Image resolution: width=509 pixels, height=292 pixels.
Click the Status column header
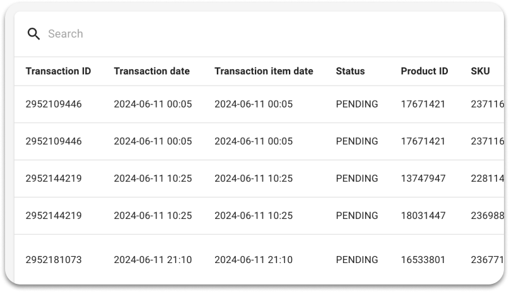click(350, 71)
